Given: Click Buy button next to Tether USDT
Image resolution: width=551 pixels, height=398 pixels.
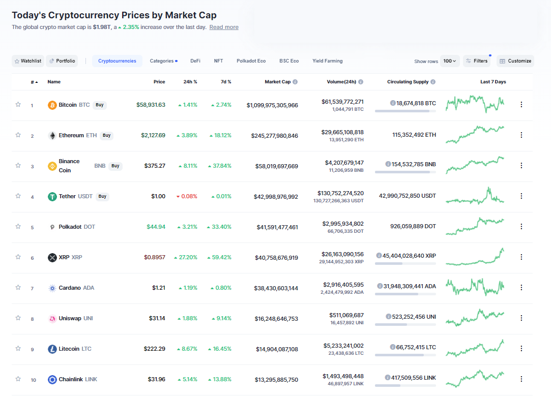Looking at the screenshot, I should click(102, 197).
